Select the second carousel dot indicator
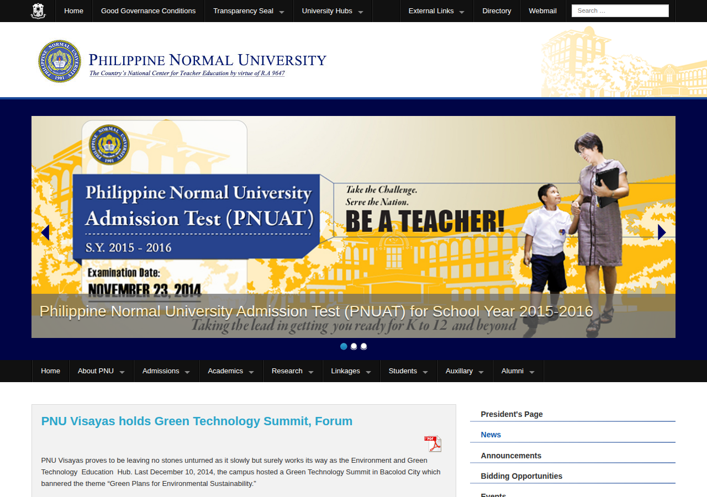 click(x=353, y=346)
